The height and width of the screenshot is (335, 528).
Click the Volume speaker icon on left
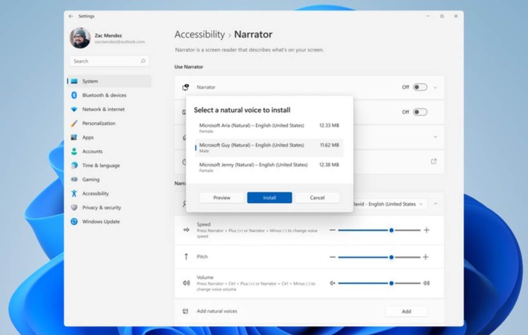tap(186, 283)
